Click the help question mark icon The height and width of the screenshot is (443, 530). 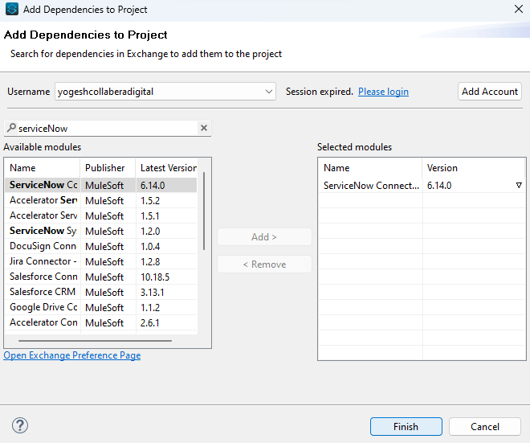point(21,425)
